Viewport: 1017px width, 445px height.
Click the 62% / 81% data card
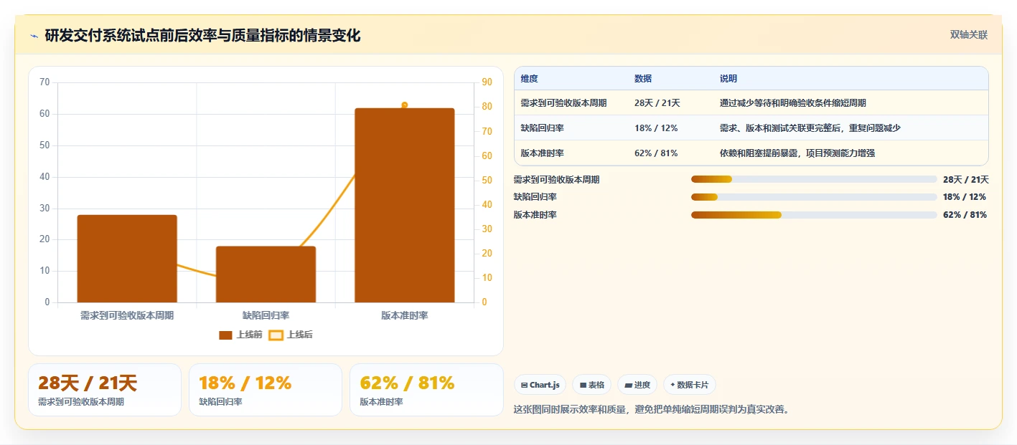coord(426,390)
